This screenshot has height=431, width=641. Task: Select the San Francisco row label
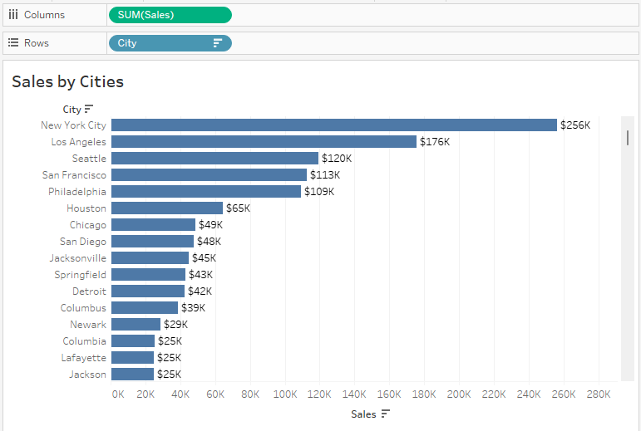pos(74,174)
